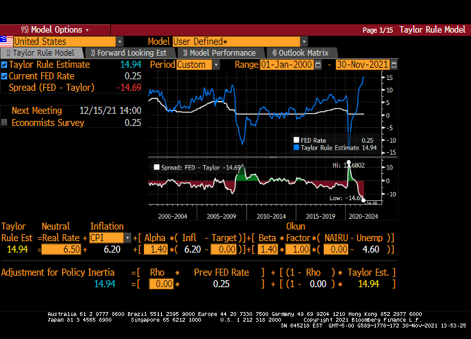Open the United States country dropdown
Viewport: 471px width, 339px height.
click(120, 42)
